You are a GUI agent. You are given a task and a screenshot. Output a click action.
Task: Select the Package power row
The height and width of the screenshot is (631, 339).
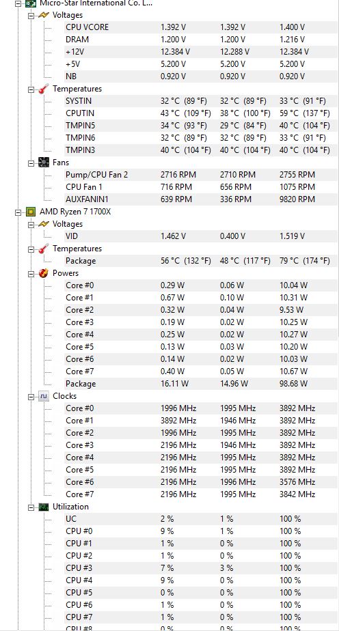(x=200, y=384)
